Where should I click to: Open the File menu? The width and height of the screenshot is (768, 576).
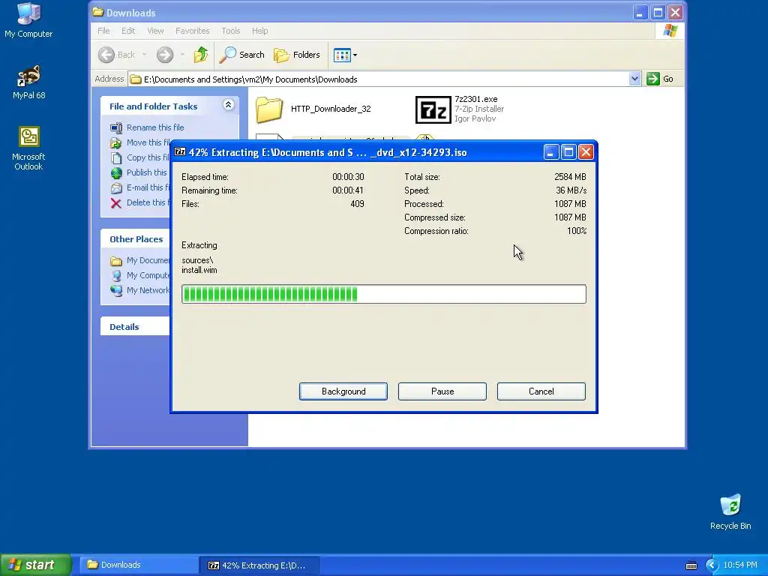[x=103, y=31]
